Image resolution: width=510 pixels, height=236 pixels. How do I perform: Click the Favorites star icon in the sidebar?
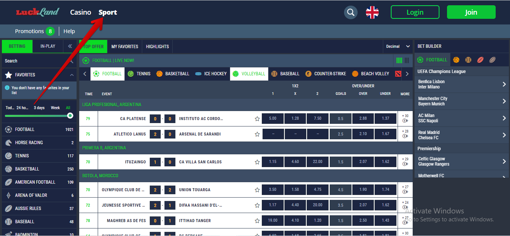[x=8, y=75]
